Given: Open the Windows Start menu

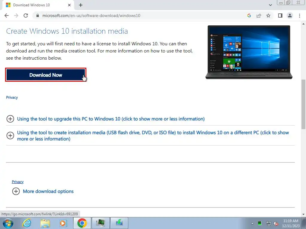Looking at the screenshot, I should (x=8, y=223).
